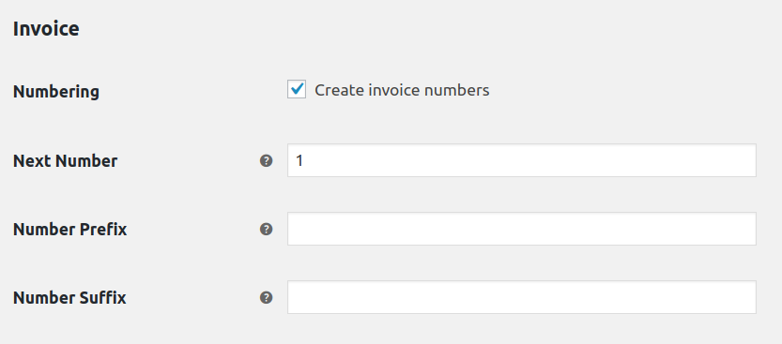Click the value 1 in Next Number
The image size is (782, 344).
point(299,160)
